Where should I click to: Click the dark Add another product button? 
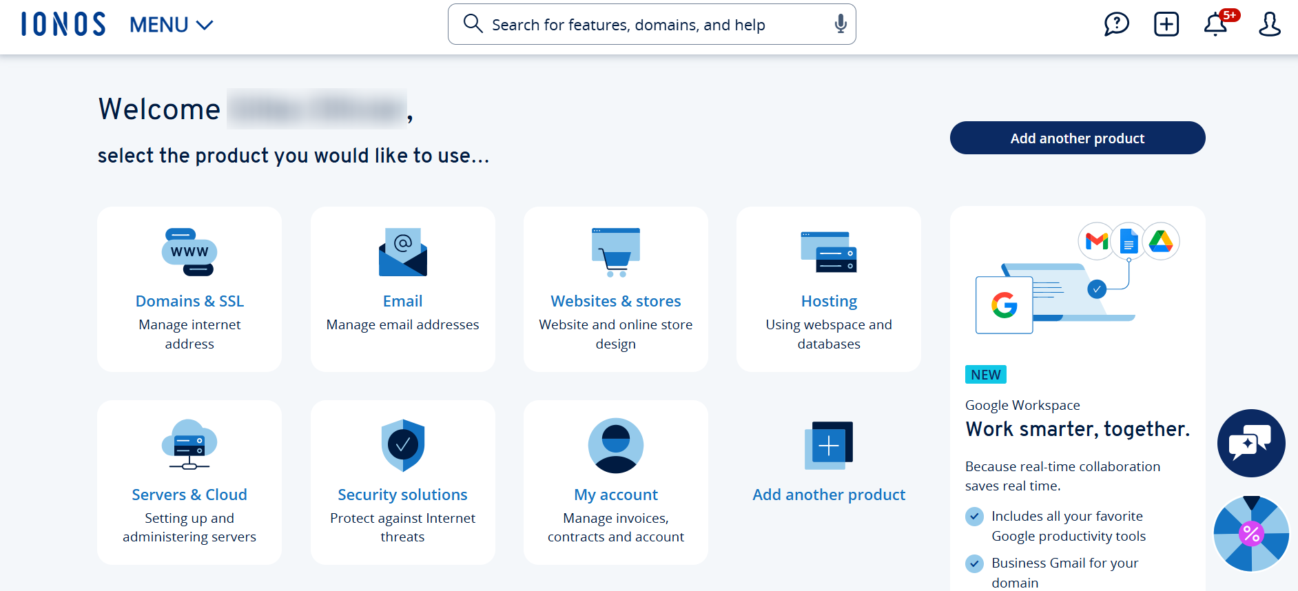[1078, 138]
